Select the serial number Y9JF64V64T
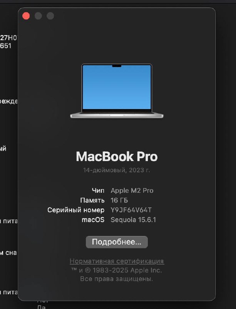This screenshot has height=309, width=236. click(131, 210)
